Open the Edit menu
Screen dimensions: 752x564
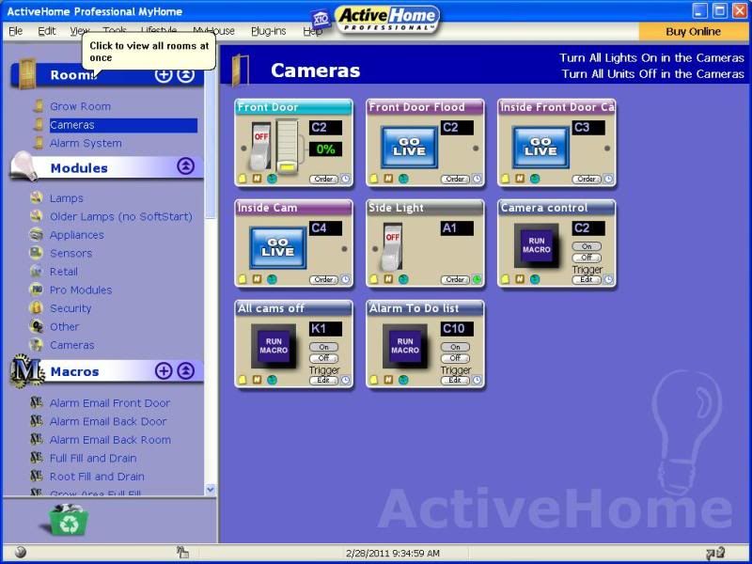[x=46, y=31]
